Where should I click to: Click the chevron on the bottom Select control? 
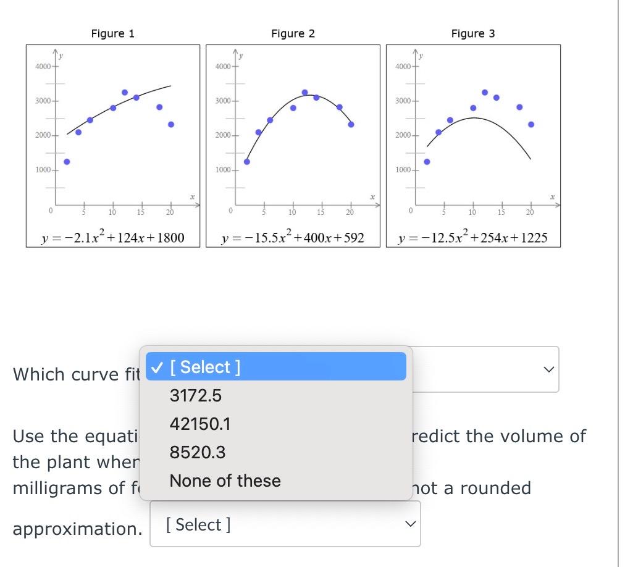[409, 523]
